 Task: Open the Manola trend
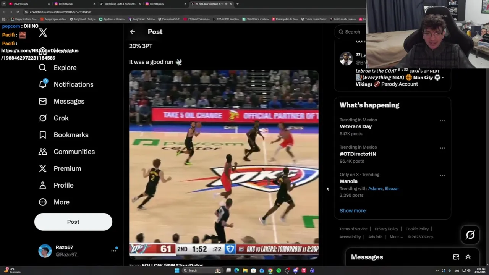point(392,185)
